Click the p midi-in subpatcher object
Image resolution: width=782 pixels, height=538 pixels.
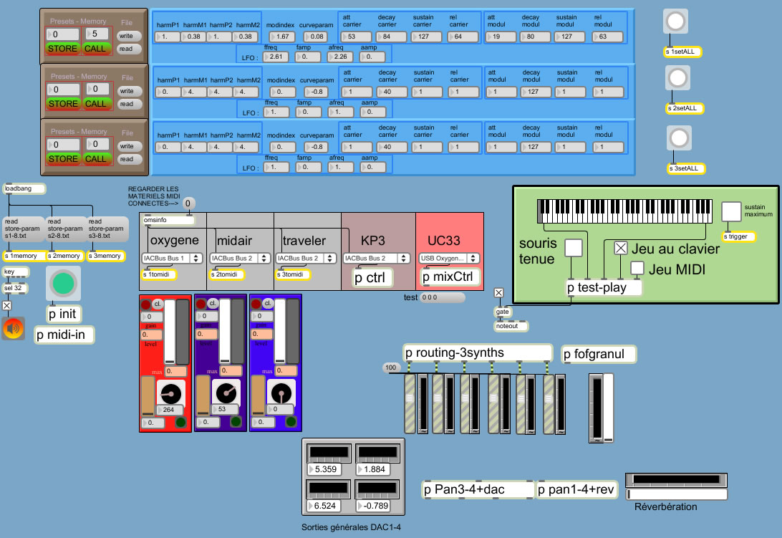(64, 335)
